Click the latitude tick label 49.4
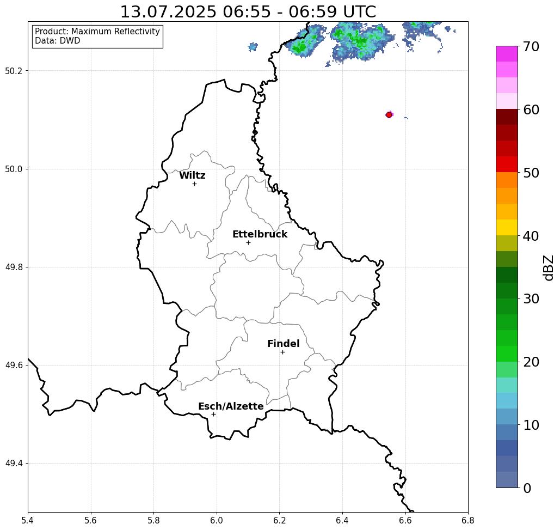The width and height of the screenshot is (560, 530). click(14, 463)
